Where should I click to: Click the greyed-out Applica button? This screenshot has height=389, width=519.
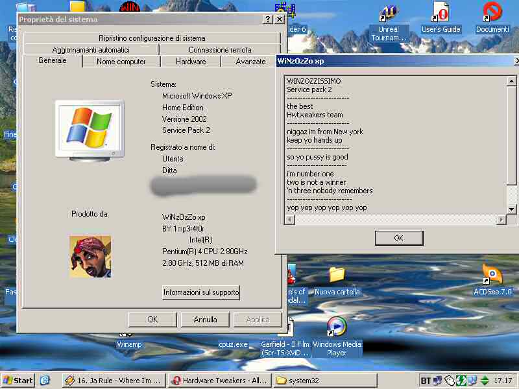(x=258, y=320)
